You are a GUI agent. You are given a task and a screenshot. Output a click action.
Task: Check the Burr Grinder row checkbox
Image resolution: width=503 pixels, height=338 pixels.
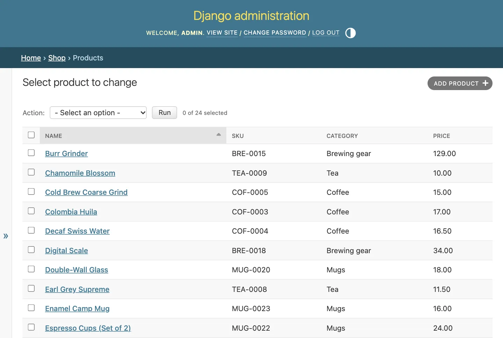[x=31, y=153]
